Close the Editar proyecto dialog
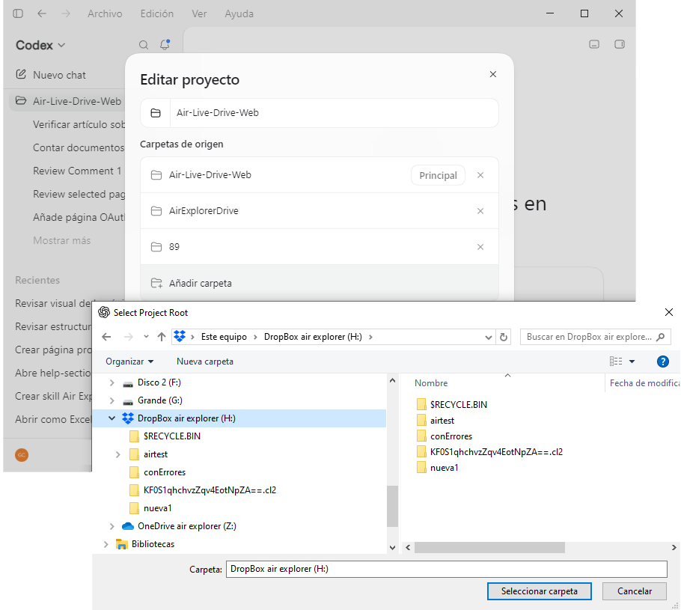Viewport: 681px width, 610px height. tap(493, 74)
